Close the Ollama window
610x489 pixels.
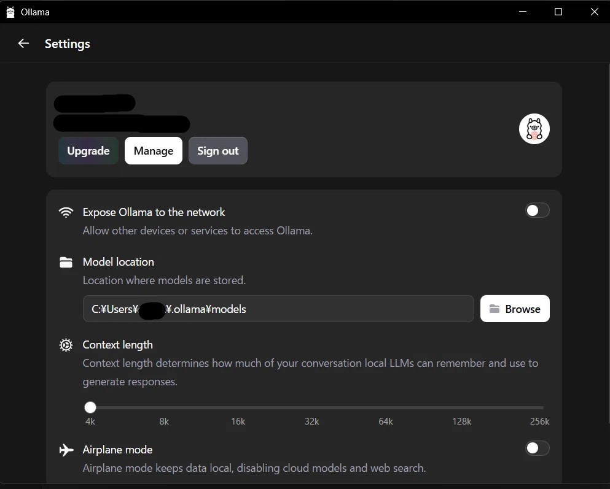[595, 12]
